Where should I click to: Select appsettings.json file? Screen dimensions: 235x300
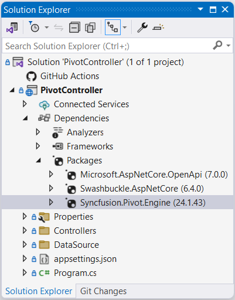tap(85, 259)
